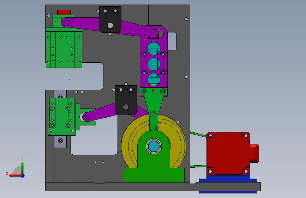Select the middle teal circle in purple frame
Screen dimensions: 306x198
pos(154,64)
